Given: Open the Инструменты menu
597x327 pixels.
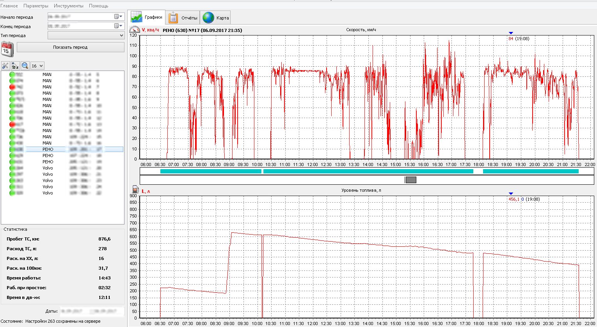Looking at the screenshot, I should click(x=69, y=6).
